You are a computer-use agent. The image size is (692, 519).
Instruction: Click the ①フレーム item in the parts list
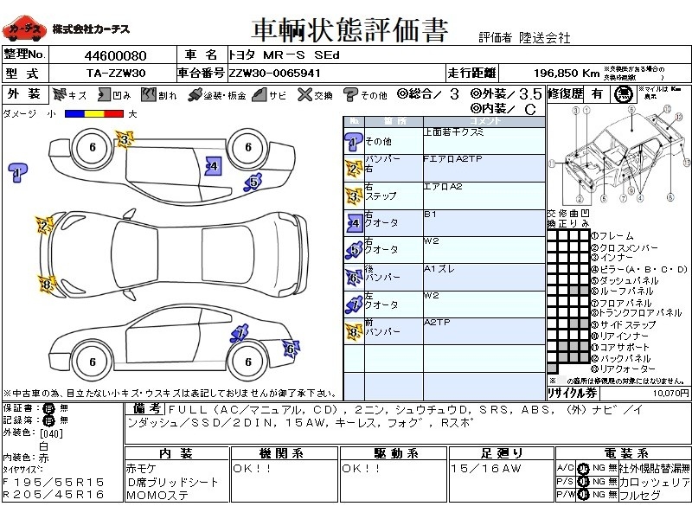[x=612, y=235]
